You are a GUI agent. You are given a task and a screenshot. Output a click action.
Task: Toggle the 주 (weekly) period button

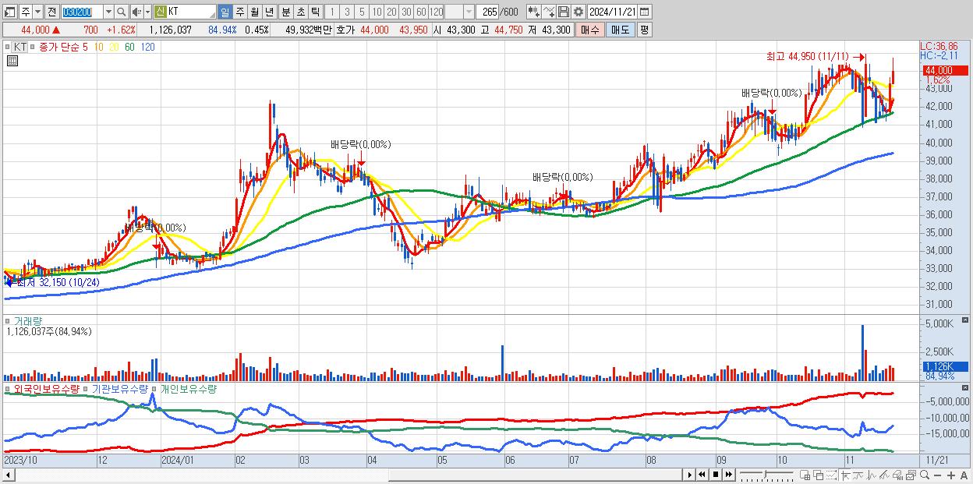click(240, 12)
